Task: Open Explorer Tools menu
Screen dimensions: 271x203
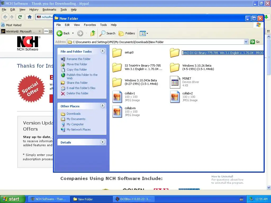Action: coord(103,25)
